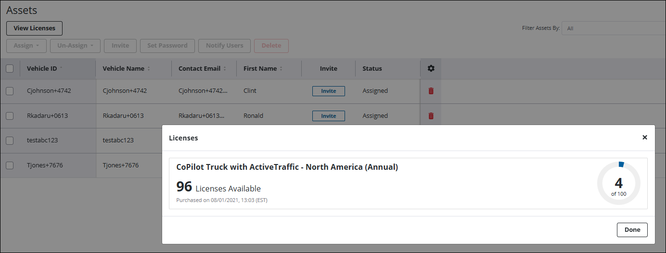
Task: Expand the Un-Assign dropdown
Action: 75,46
